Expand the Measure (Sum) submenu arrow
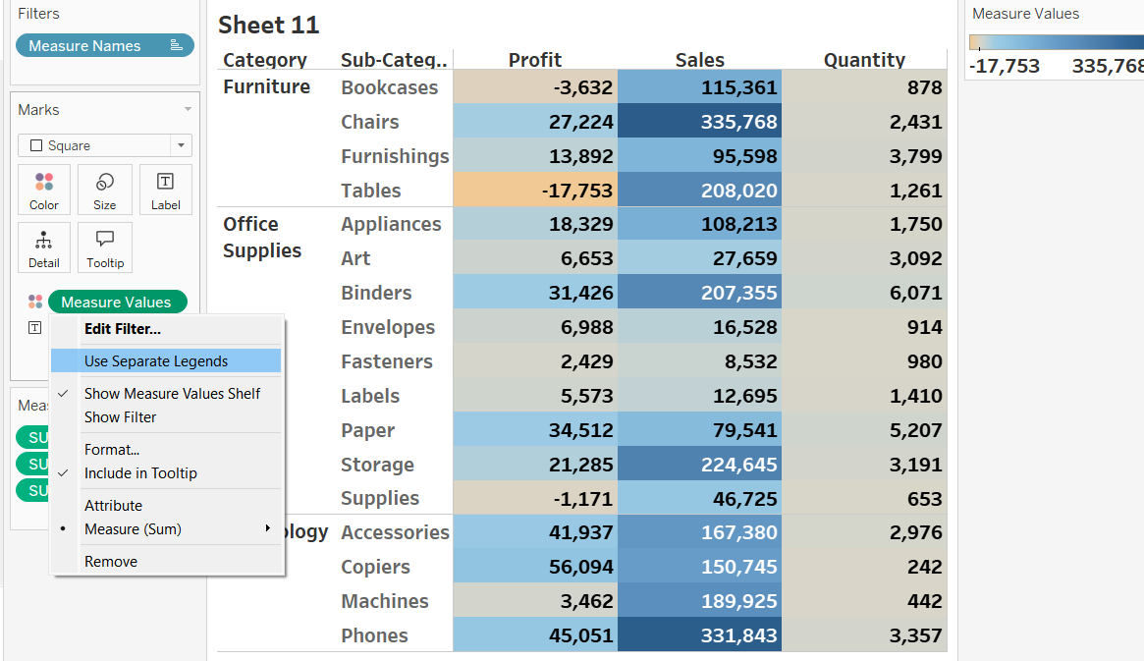 point(268,529)
